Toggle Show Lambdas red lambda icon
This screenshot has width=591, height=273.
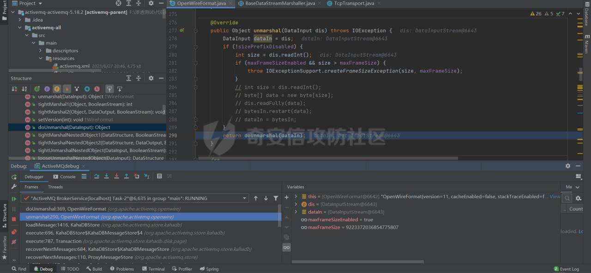click(97, 89)
